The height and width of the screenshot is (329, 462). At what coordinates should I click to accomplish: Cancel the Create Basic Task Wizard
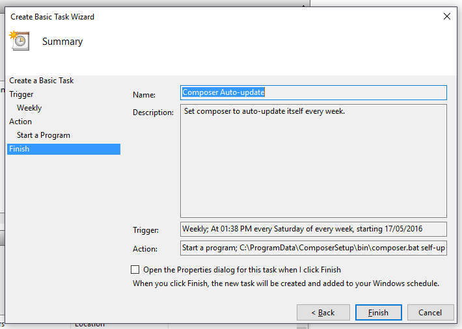pyautogui.click(x=430, y=312)
